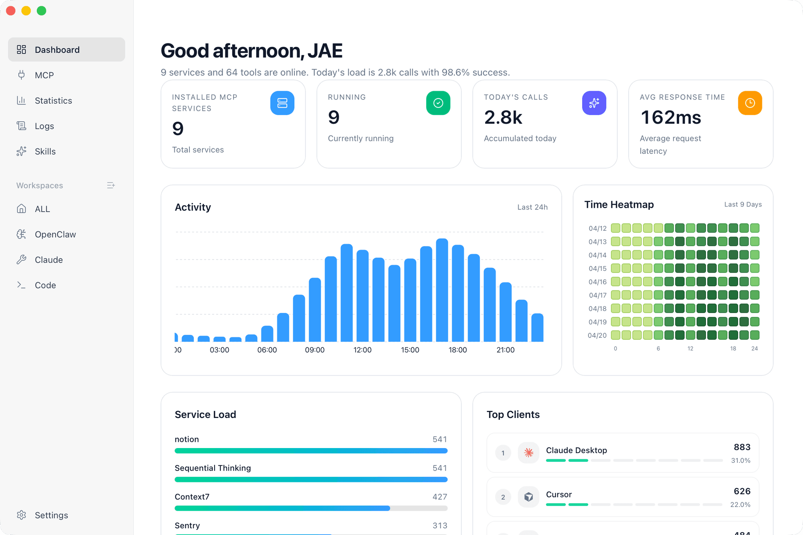The image size is (803, 535).
Task: Click the notion service load bar
Action: pos(311,451)
